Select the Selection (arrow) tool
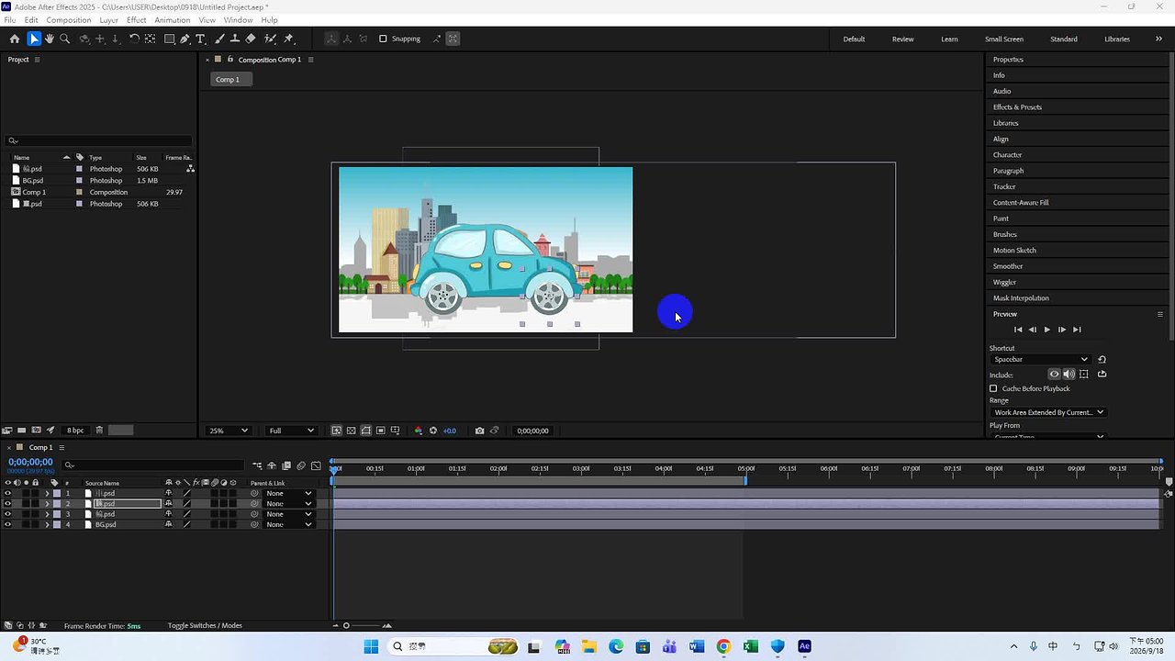 pos(34,39)
